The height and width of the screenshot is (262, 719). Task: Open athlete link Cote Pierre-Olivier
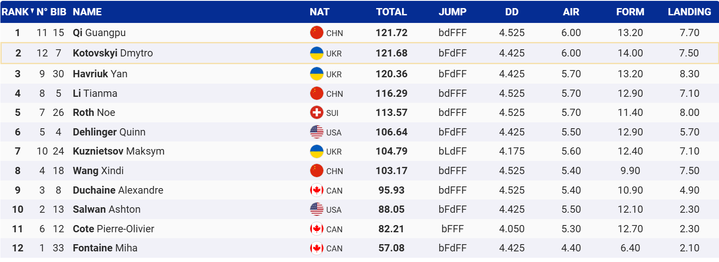(113, 229)
